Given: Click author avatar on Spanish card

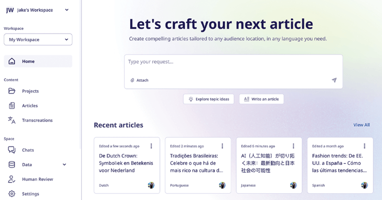Looking at the screenshot, I should pos(365,185).
